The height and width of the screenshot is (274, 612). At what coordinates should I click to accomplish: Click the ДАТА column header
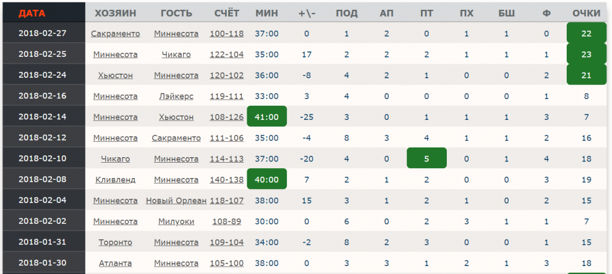(32, 13)
